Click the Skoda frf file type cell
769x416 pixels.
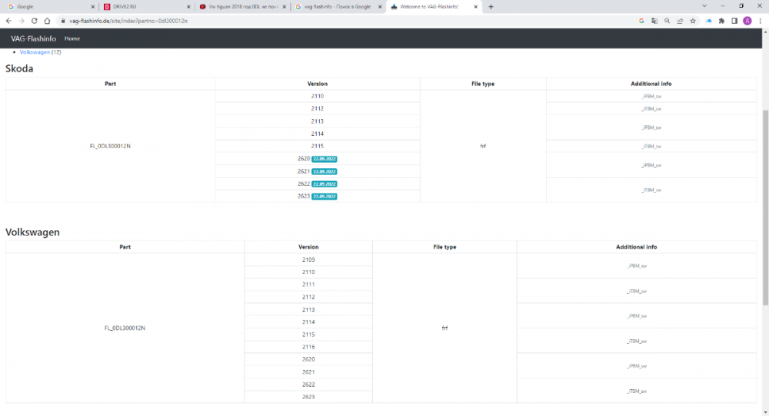coord(483,146)
